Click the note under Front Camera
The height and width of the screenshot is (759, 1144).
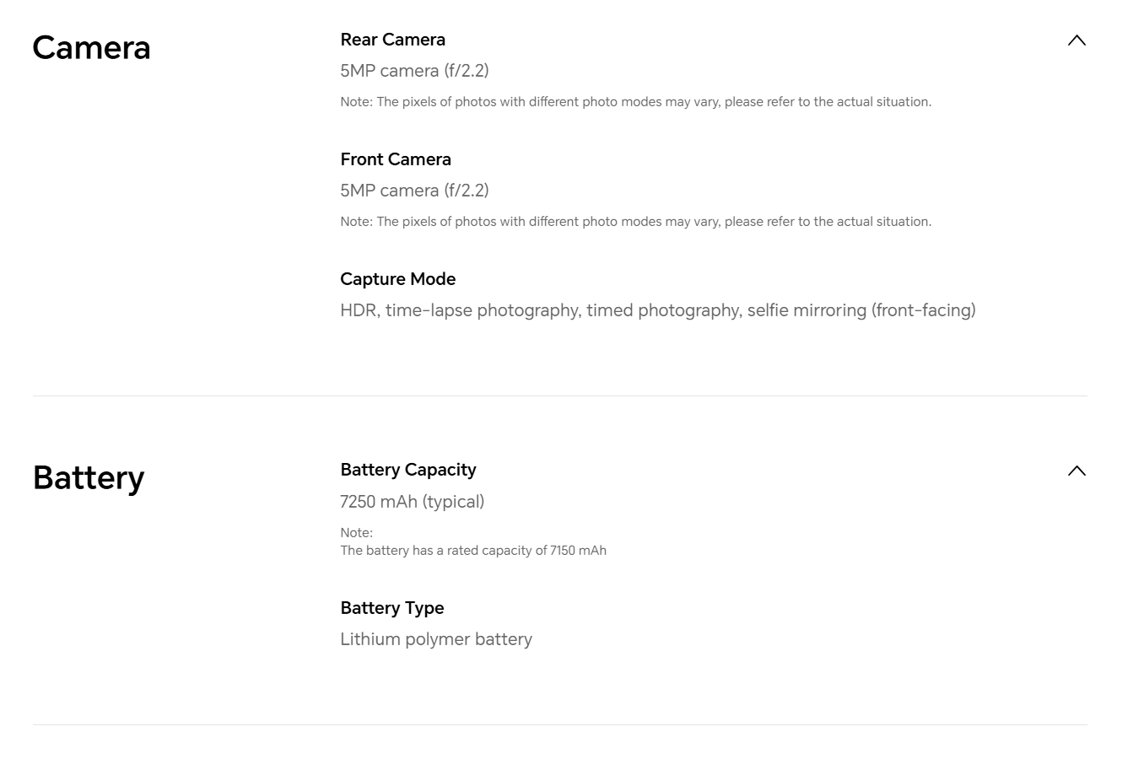pyautogui.click(x=635, y=222)
